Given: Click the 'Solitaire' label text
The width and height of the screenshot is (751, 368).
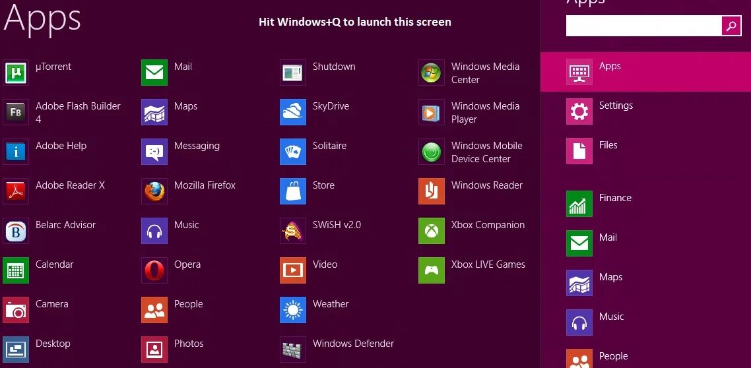Looking at the screenshot, I should point(329,146).
